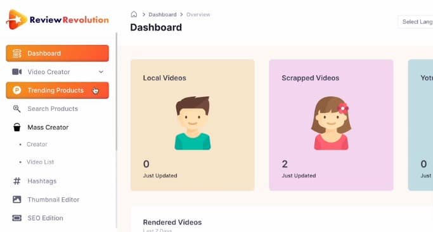Click the Scrapped Videos count 2
Screen dimensions: 433x232
click(x=285, y=164)
